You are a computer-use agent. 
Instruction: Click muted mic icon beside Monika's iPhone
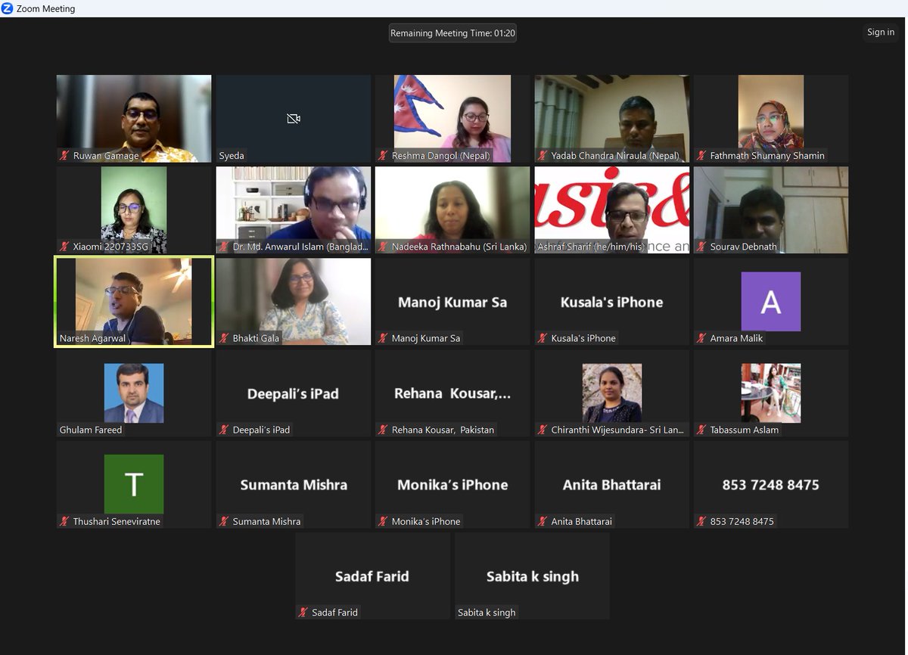point(384,521)
